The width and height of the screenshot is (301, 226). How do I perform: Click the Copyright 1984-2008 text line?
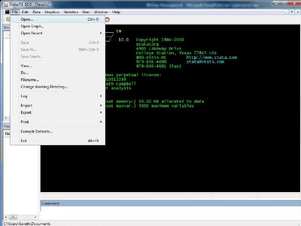160,40
